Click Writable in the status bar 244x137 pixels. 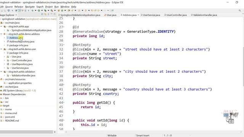click(x=112, y=135)
